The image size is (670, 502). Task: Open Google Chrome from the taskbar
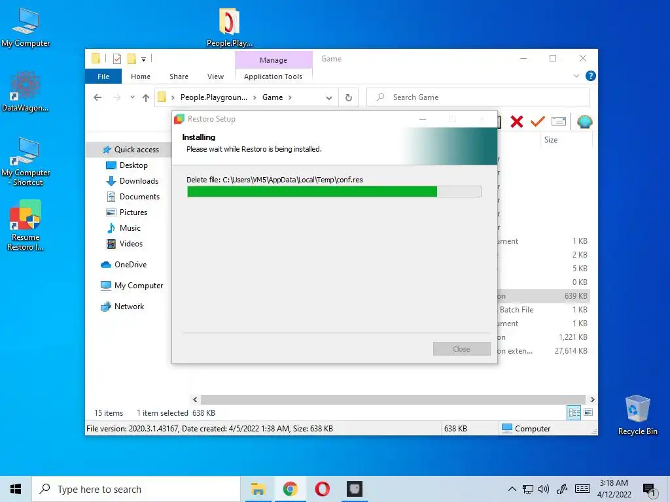(x=290, y=489)
